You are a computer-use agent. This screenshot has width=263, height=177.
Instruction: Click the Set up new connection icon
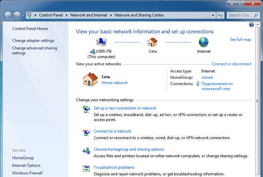86,109
